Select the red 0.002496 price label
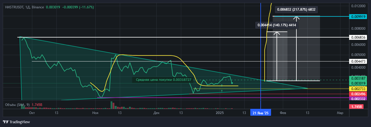371x127 pixels. [x=358, y=94]
